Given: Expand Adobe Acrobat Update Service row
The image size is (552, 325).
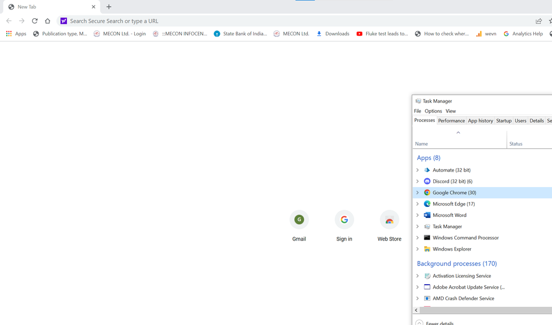Looking at the screenshot, I should [418, 287].
